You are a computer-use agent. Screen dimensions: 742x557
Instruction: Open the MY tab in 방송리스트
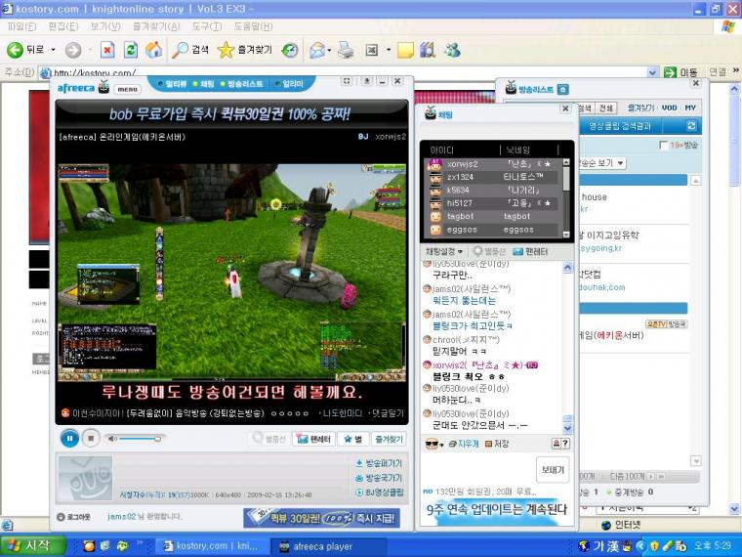click(x=690, y=108)
